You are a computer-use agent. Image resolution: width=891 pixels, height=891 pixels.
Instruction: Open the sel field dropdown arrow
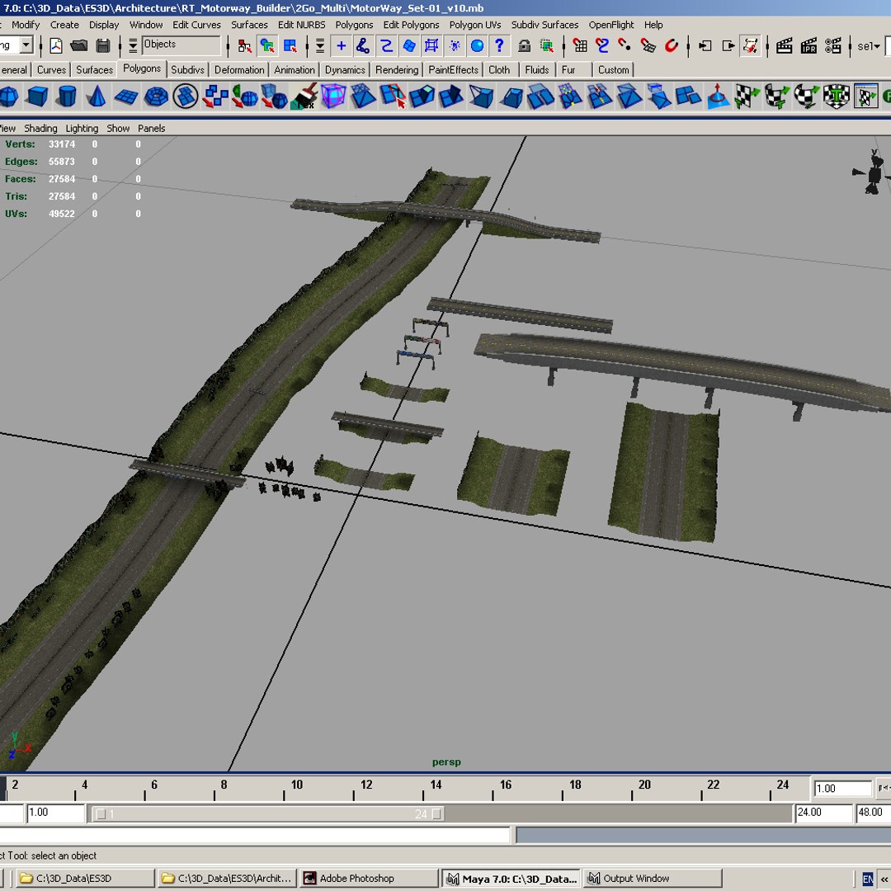pyautogui.click(x=875, y=46)
